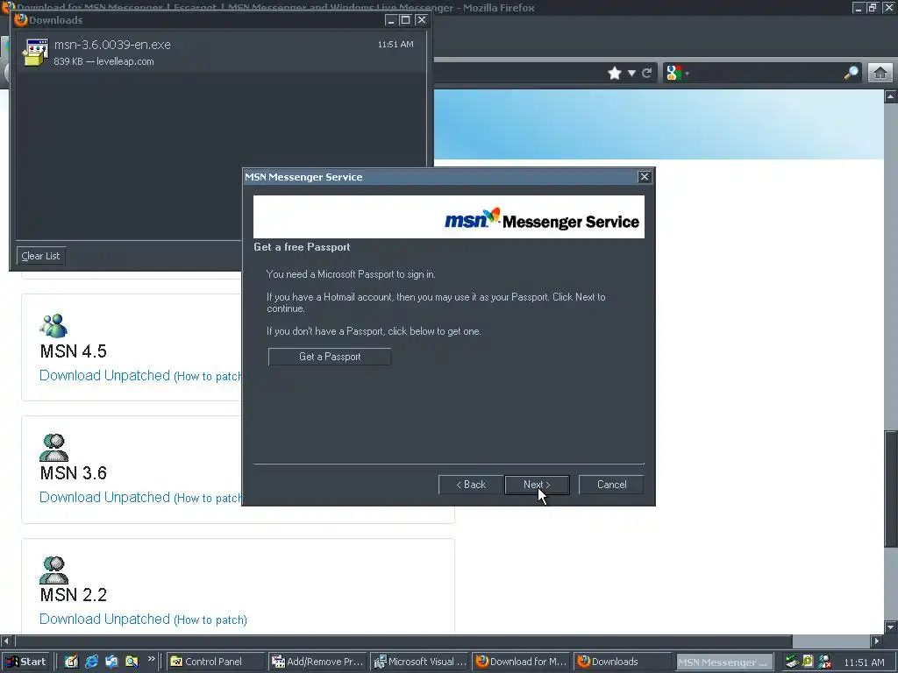The height and width of the screenshot is (673, 898).
Task: Switch to Downloads taskbar button
Action: click(623, 662)
